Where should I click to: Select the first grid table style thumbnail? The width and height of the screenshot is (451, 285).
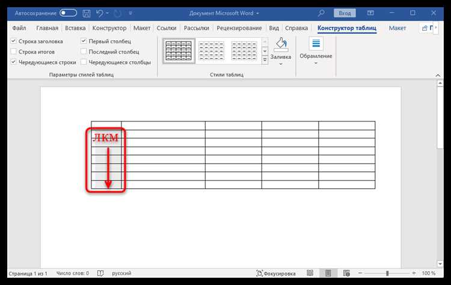coord(179,51)
